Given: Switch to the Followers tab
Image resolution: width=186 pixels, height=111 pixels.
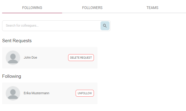Looking at the screenshot, I should pos(92,8).
